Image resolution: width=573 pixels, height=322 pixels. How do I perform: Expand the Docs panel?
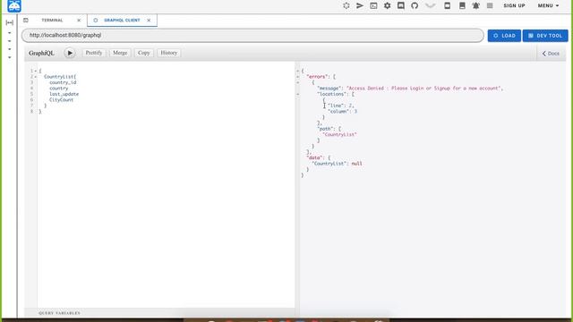click(x=551, y=54)
